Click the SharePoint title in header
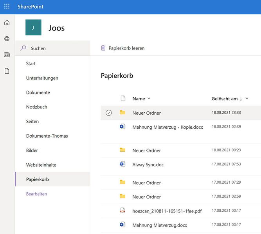The image size is (261, 234). (31, 7)
